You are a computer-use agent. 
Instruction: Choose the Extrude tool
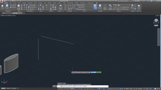click(x=7, y=7)
